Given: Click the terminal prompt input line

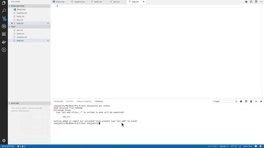Looking at the screenshot, I should (x=77, y=123).
